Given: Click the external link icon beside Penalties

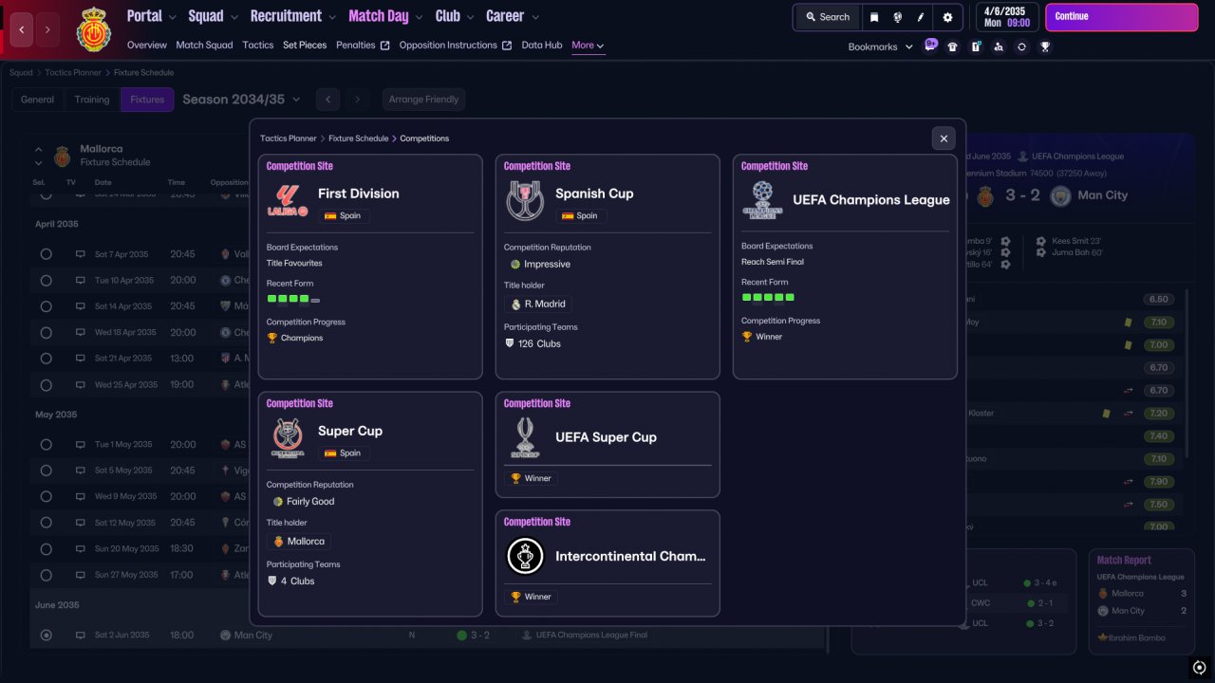Looking at the screenshot, I should pyautogui.click(x=384, y=46).
